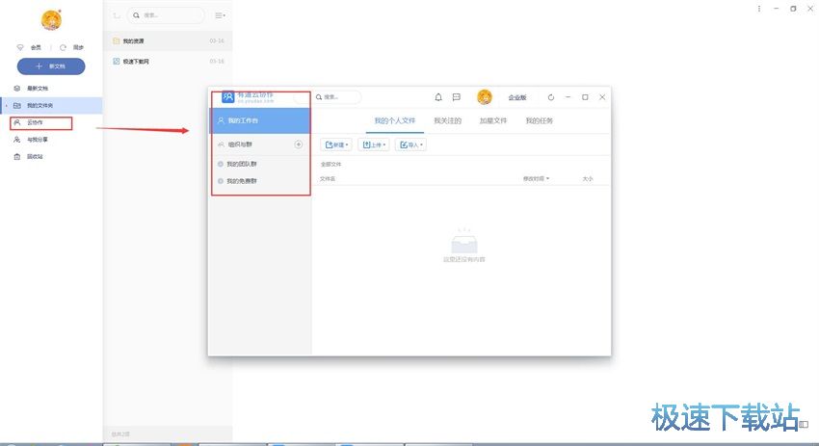
Task: Click the 同步 sync refresh icon
Action: pyautogui.click(x=64, y=47)
